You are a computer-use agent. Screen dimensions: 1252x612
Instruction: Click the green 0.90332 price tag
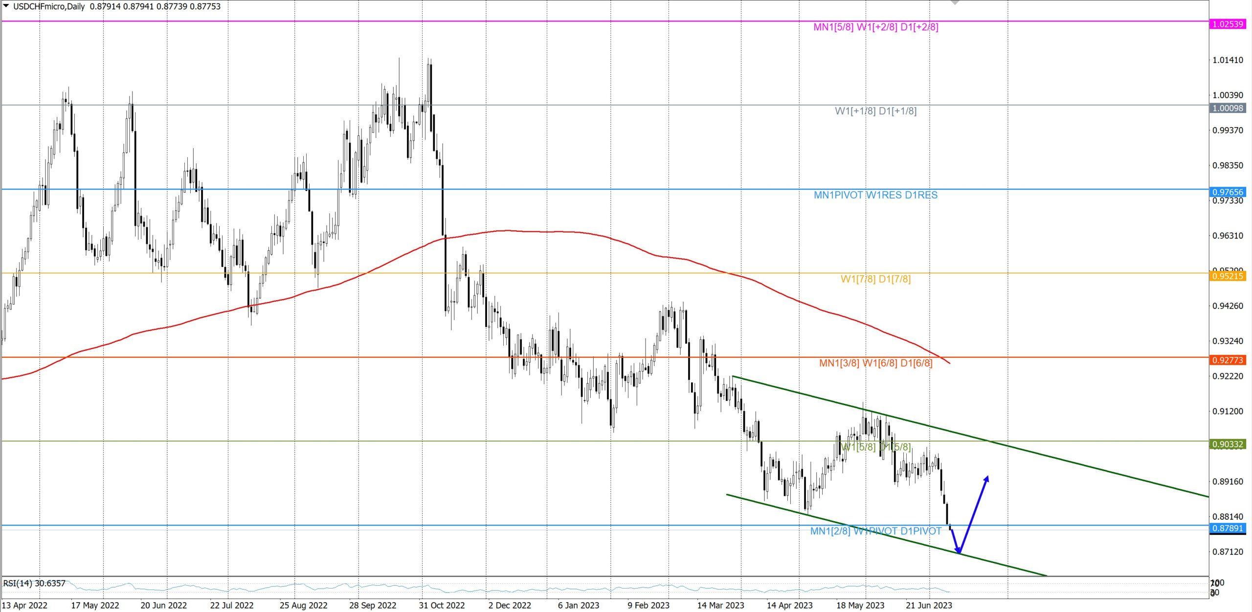[x=1228, y=444]
